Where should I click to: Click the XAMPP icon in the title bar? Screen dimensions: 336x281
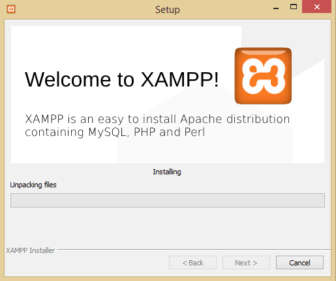(11, 9)
